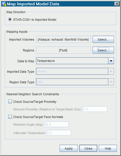Image resolution: width=121 pixels, height=156 pixels.
Task: Enable Check Source/Target Face Normals checkbox
Action: pos(10,117)
